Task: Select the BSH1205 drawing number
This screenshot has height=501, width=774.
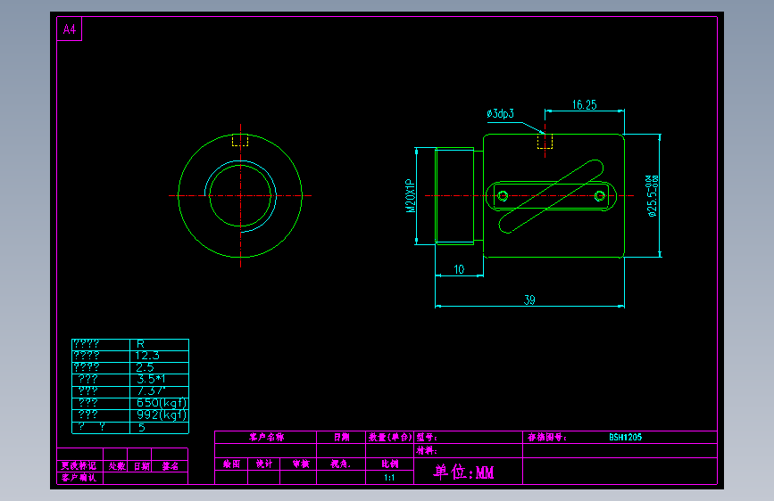Action: [626, 438]
